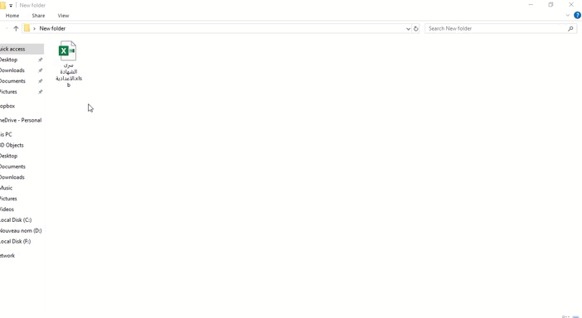Go up one folder level with the up arrow
This screenshot has width=582, height=318.
click(x=16, y=28)
